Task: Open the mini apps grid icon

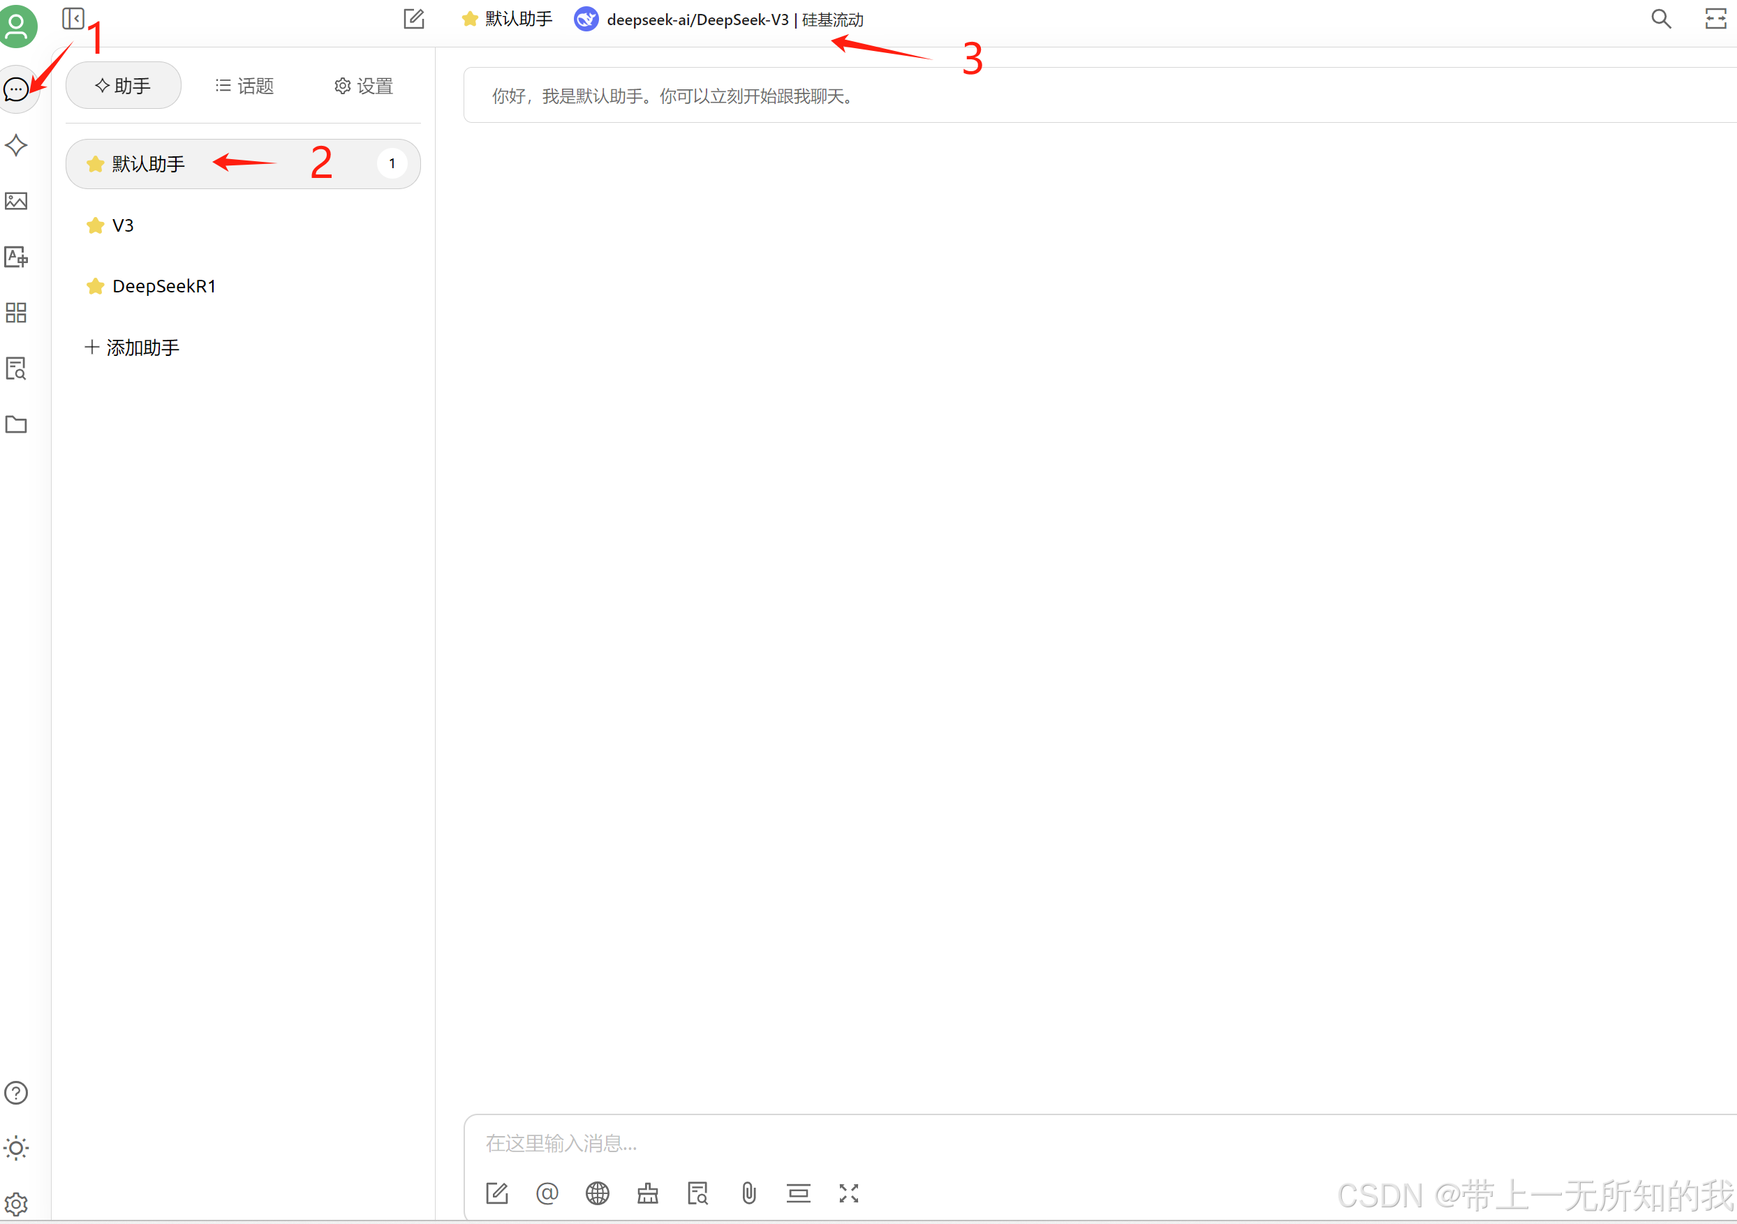Action: tap(17, 313)
